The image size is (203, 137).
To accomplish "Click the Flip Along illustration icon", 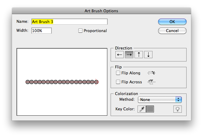I will point(152,73).
